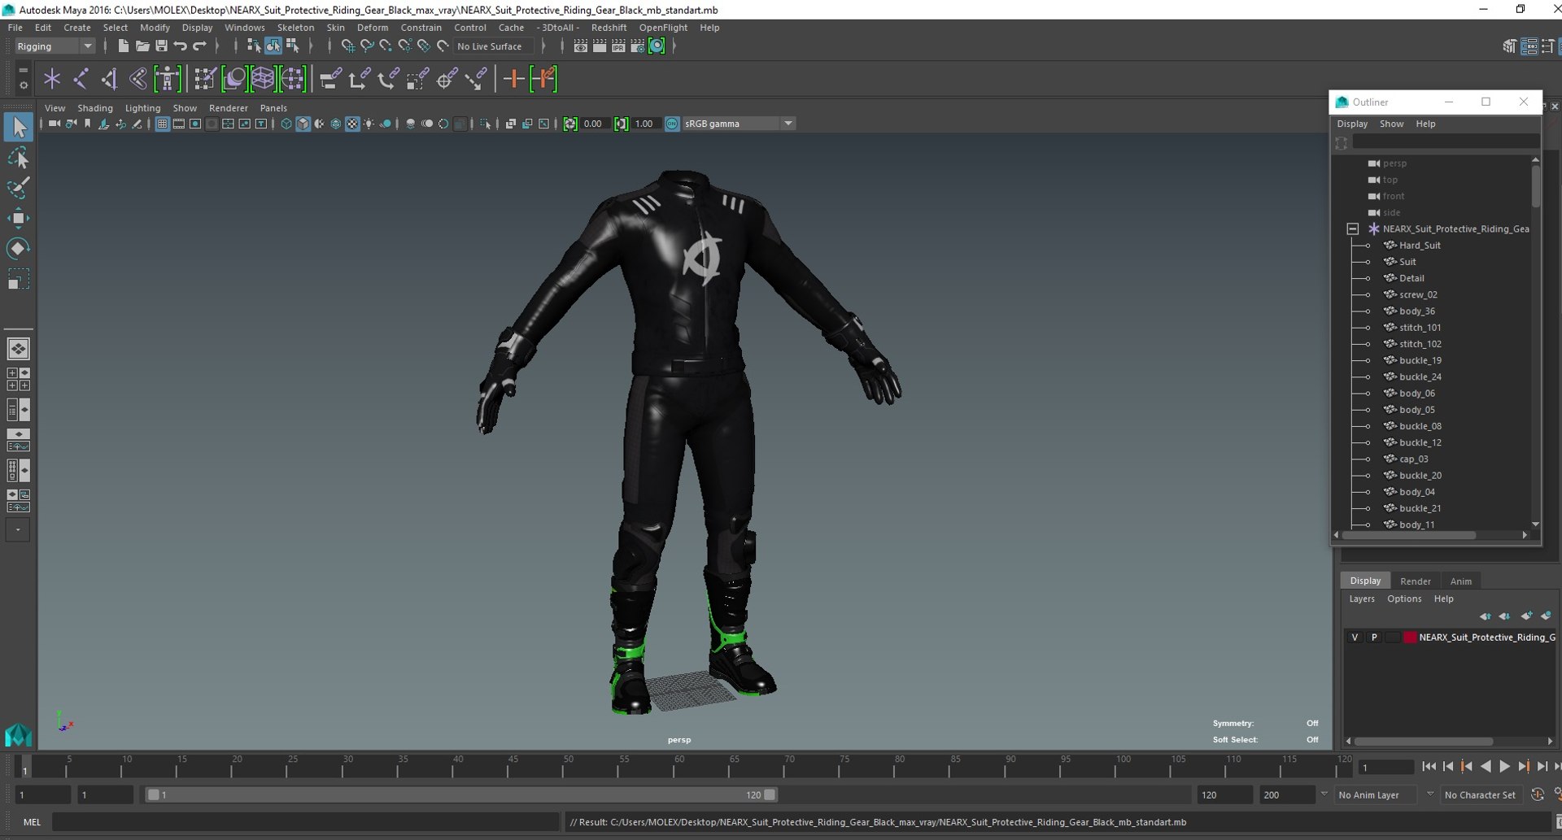Click the playback range slider bar
This screenshot has height=840, width=1562.
(460, 794)
